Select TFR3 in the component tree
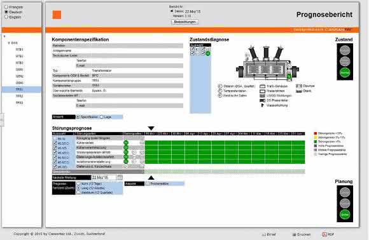The image size is (369, 240). coord(20,103)
